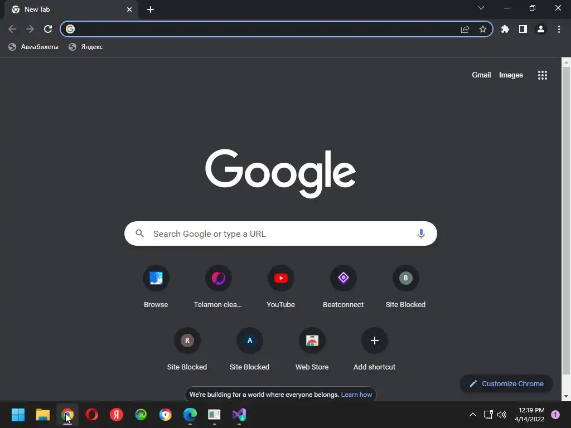Go to Gmail

coord(481,75)
